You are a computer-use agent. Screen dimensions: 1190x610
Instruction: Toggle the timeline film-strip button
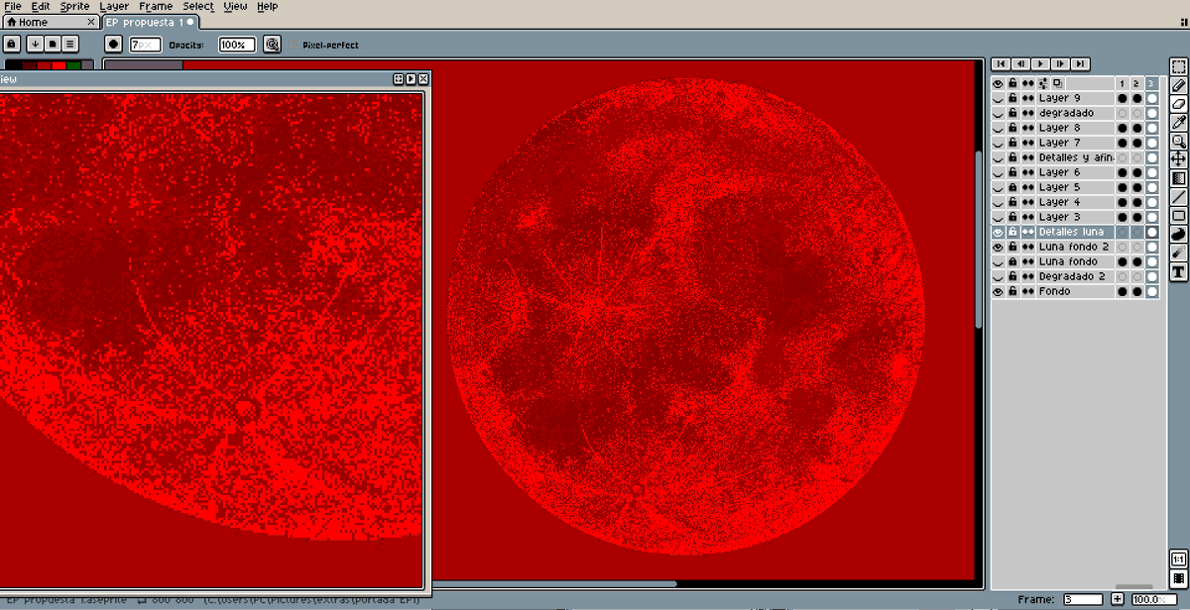tap(1179, 578)
